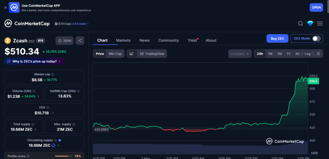Click the Max. supply info icon

[x=74, y=124]
